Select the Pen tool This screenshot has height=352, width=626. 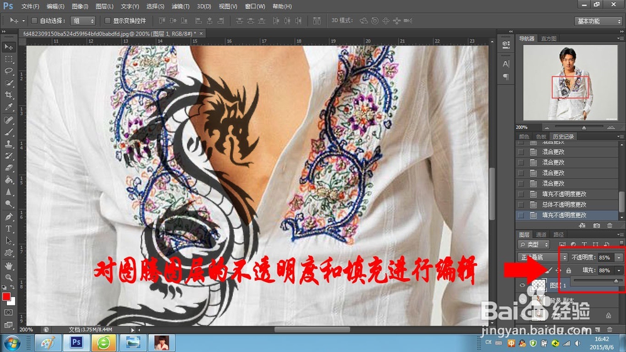coord(8,217)
